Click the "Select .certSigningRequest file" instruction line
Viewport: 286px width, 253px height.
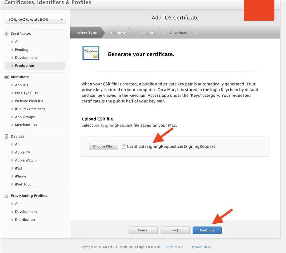129,125
